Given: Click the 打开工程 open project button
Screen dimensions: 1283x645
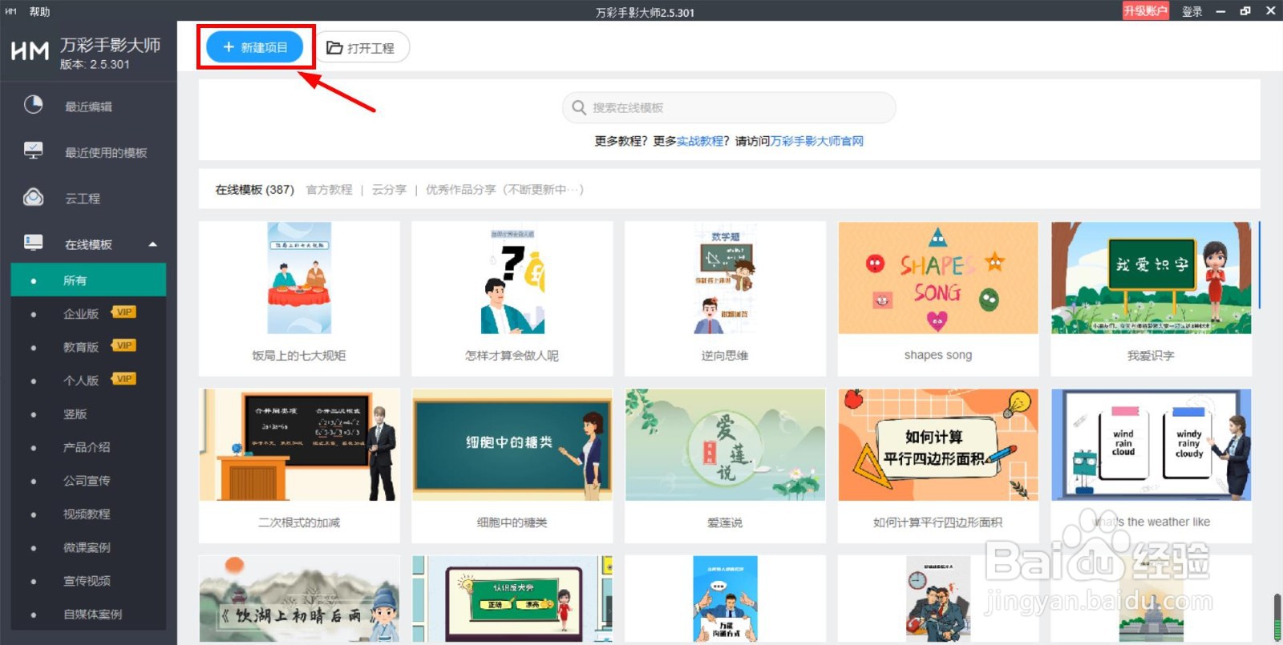Looking at the screenshot, I should 362,47.
